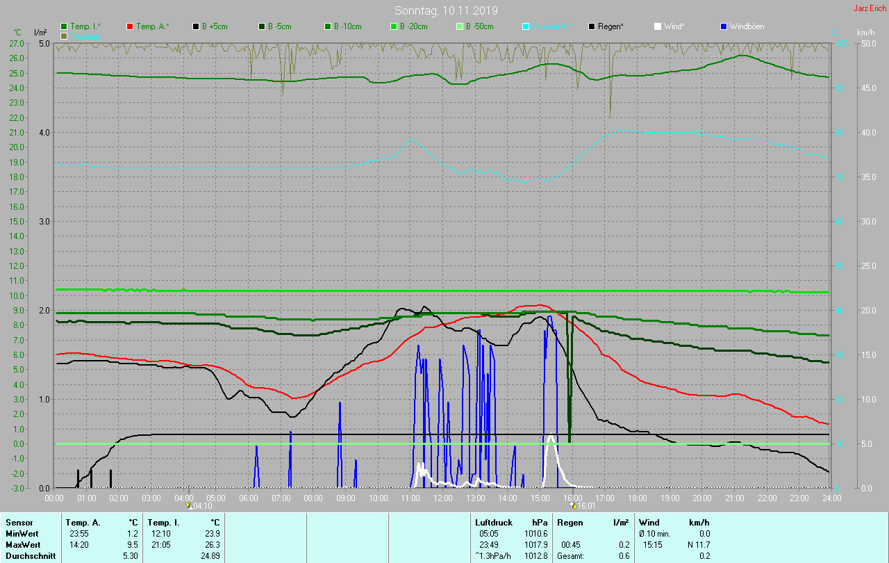Select the B -50cm legend label
The width and height of the screenshot is (889, 563).
tap(479, 26)
